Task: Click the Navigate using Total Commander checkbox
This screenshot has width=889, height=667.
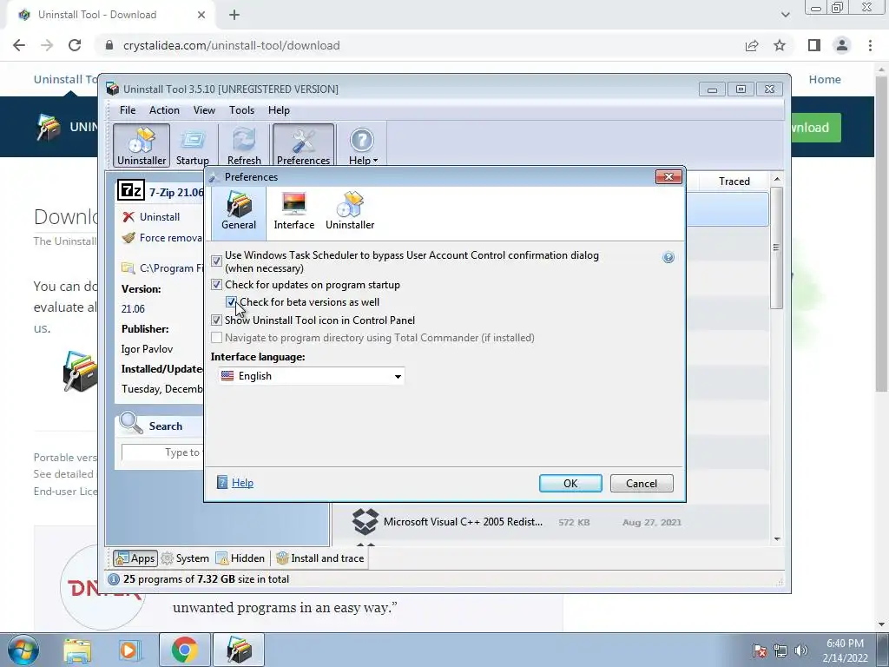Action: (216, 338)
